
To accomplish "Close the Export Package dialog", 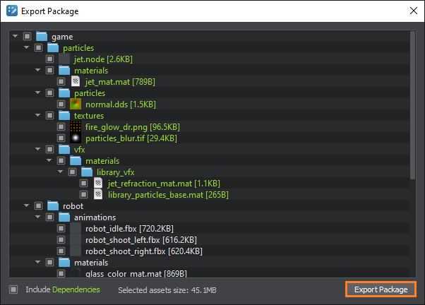I will pos(412,11).
